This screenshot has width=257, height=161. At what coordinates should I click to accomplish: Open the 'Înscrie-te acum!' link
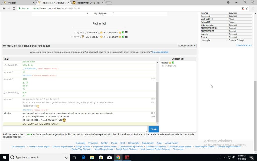pyautogui.click(x=244, y=45)
